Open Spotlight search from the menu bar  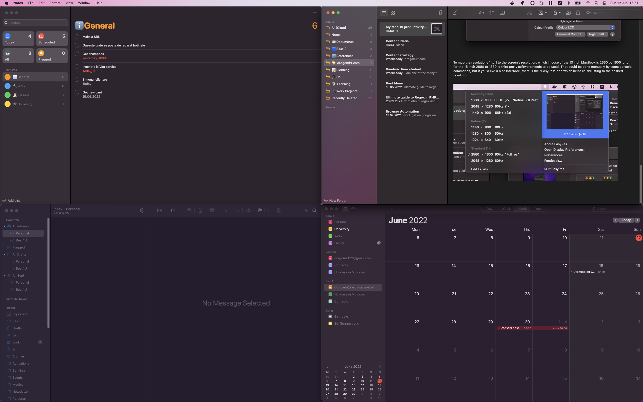596,3
